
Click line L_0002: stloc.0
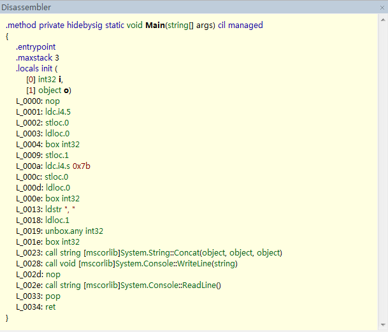click(42, 123)
